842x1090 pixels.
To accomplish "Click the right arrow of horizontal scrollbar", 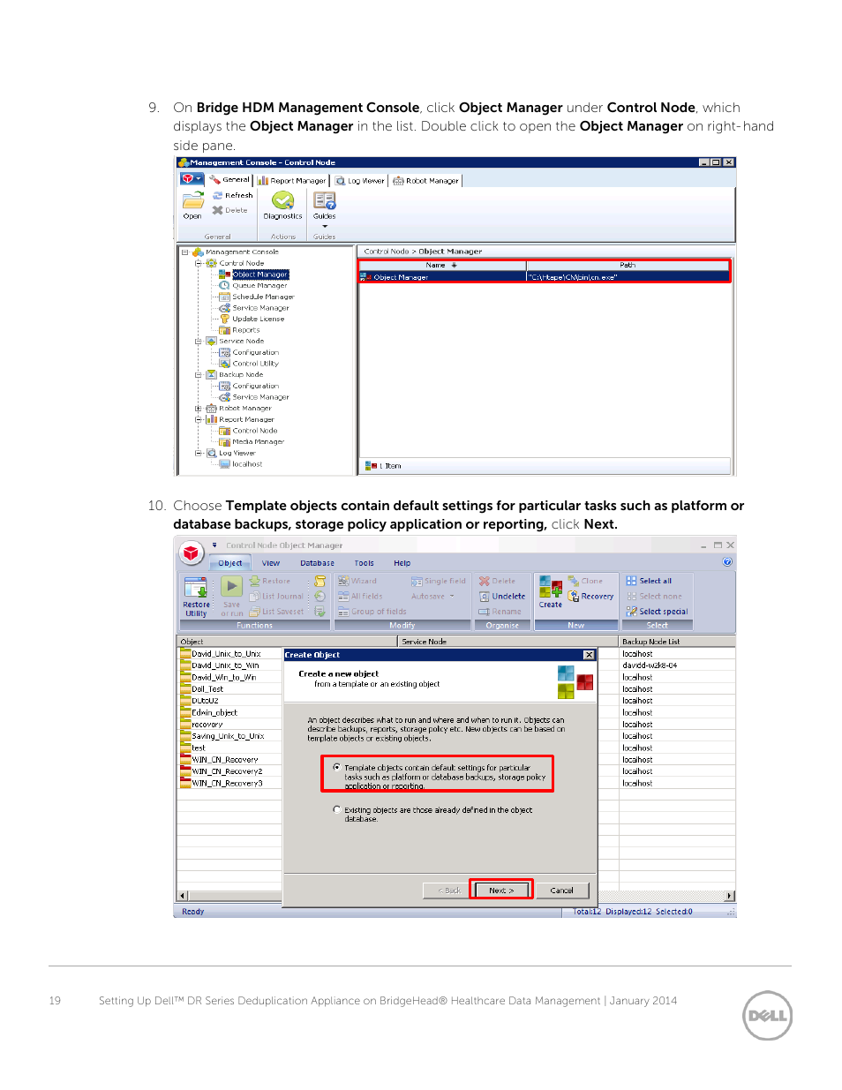I will [x=730, y=896].
